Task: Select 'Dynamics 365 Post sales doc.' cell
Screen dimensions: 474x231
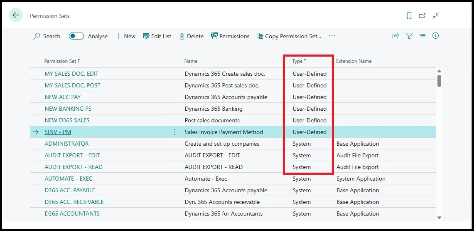Action: coord(222,85)
